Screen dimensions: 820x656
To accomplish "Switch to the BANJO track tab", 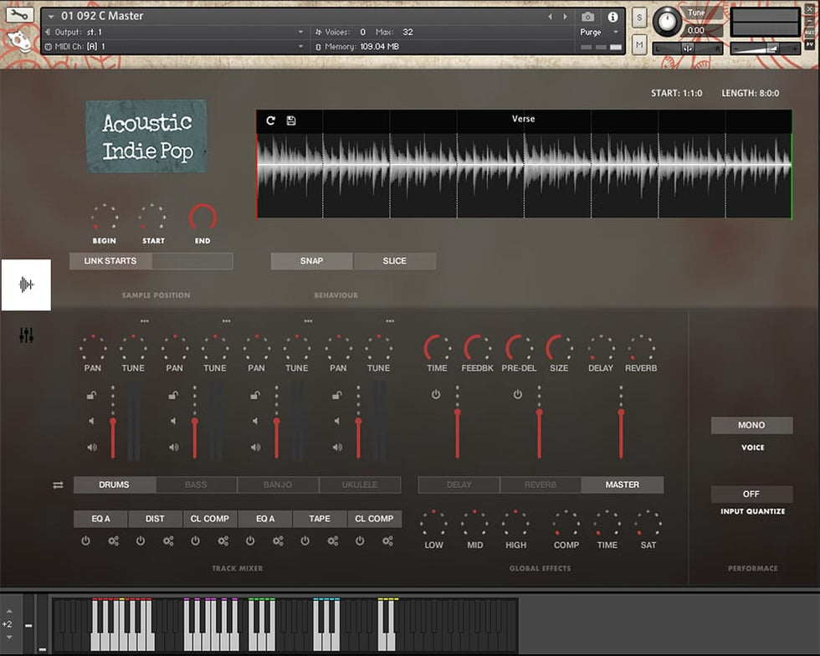I will pos(277,485).
